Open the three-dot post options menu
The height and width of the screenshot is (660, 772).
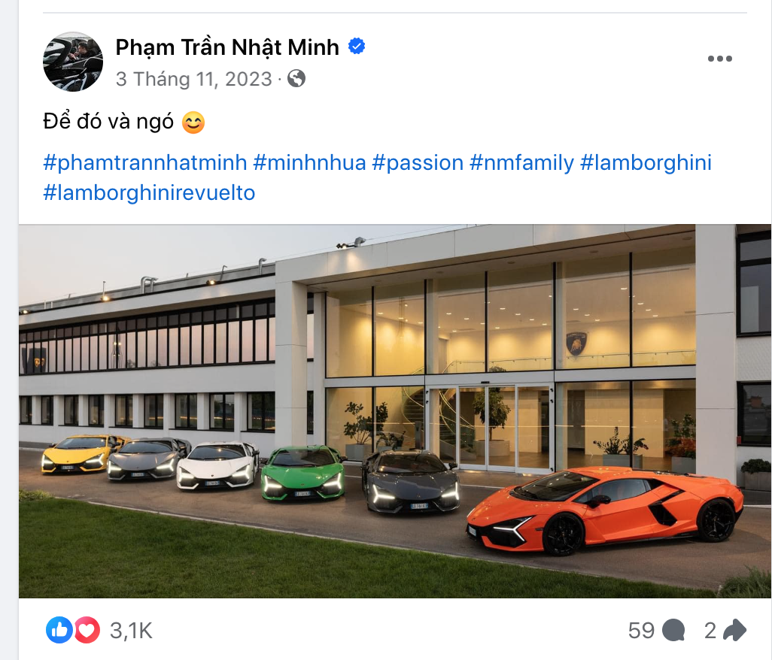pyautogui.click(x=719, y=59)
